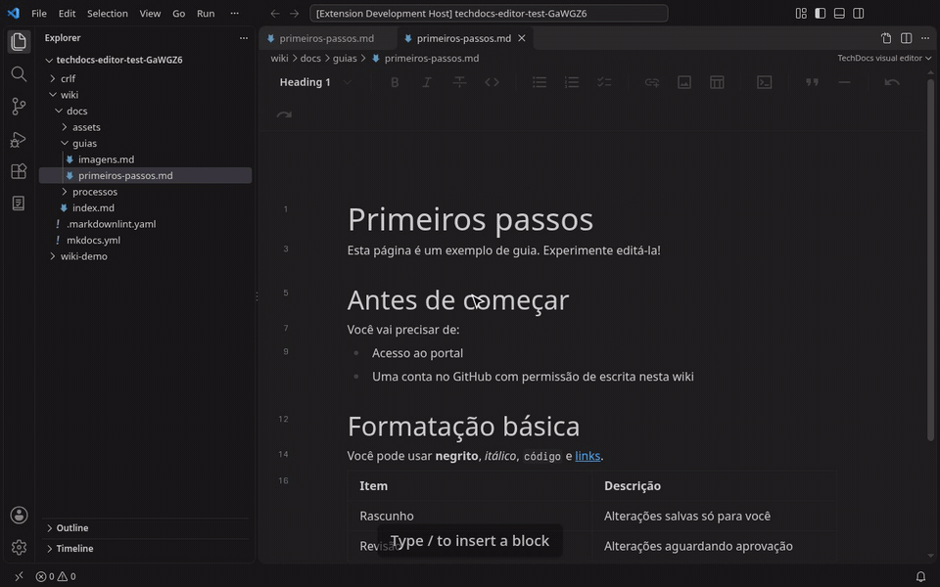The height and width of the screenshot is (587, 940).
Task: Apply italic formatting in editor toolbar
Action: point(427,82)
